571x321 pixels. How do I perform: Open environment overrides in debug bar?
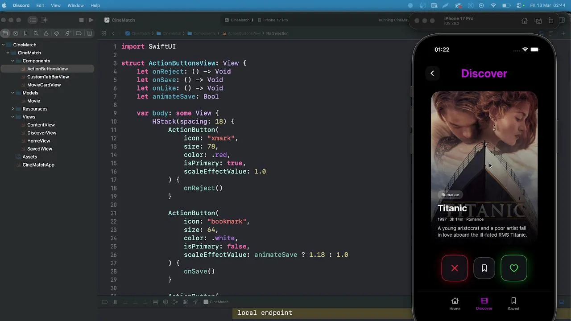point(185,302)
